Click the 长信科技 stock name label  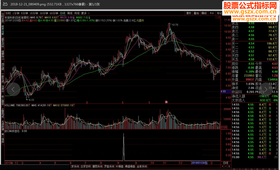[x=10, y=18]
